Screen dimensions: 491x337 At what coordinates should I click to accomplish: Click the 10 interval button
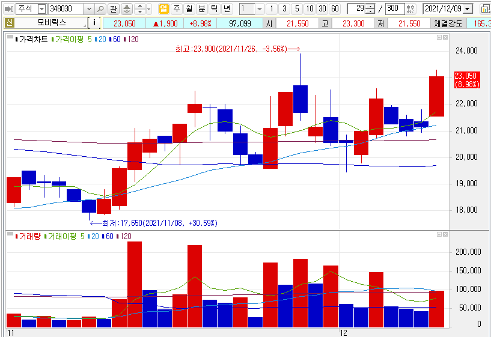point(310,9)
